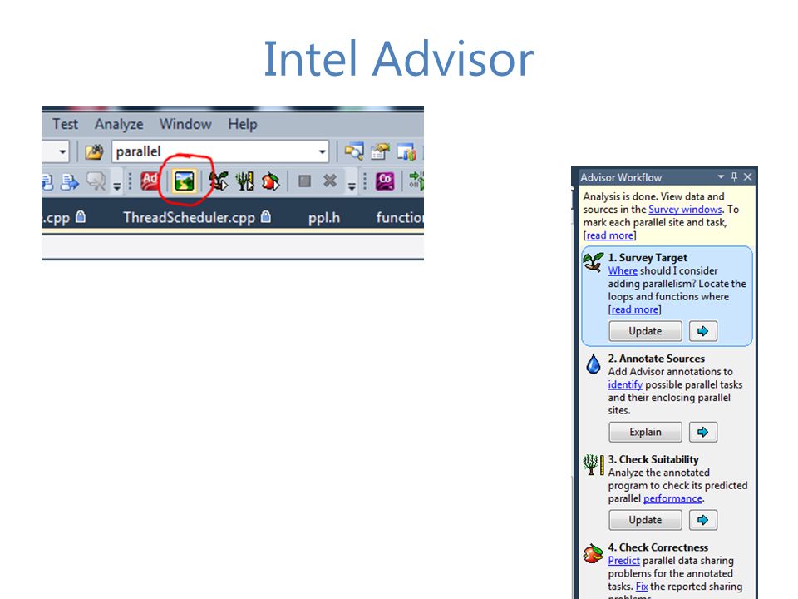Click the purple Co Composer icon

[x=385, y=181]
